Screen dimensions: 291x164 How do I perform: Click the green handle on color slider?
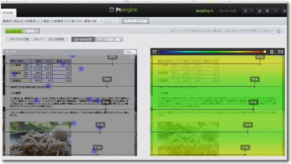click(265, 52)
